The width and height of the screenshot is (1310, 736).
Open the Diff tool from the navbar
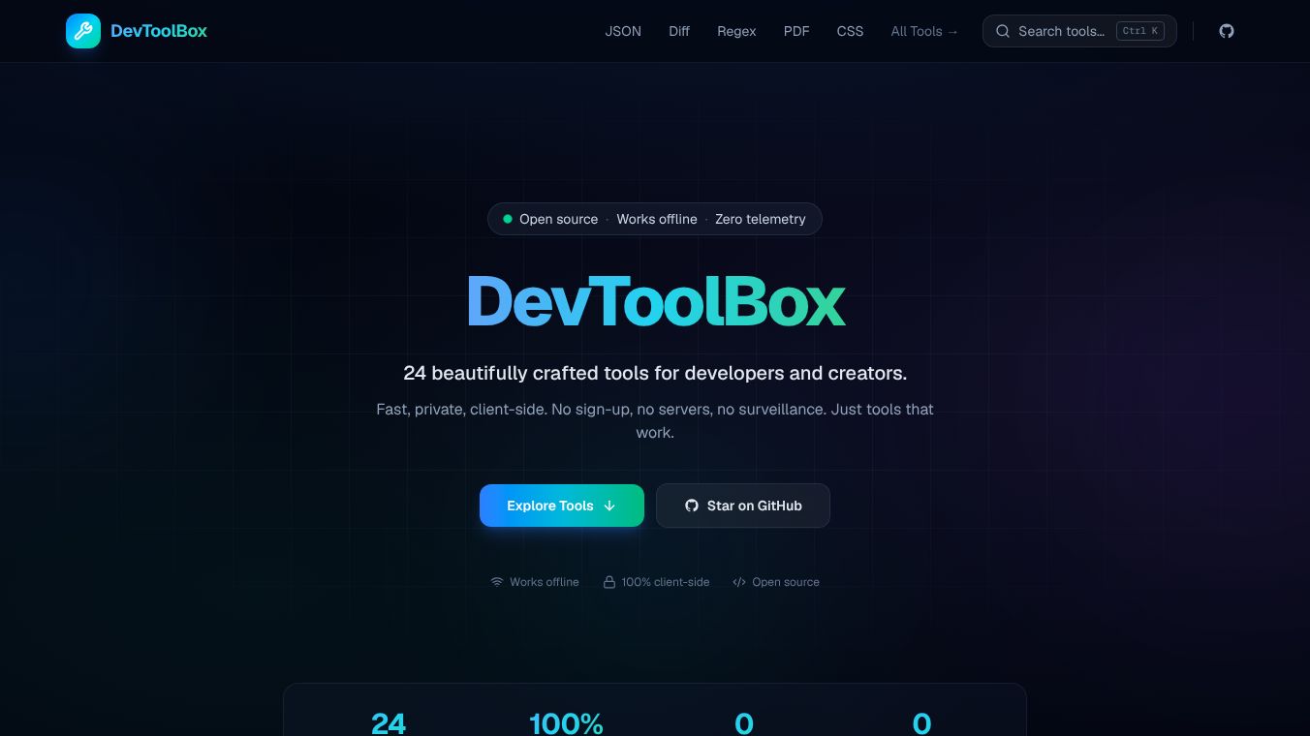click(x=679, y=31)
